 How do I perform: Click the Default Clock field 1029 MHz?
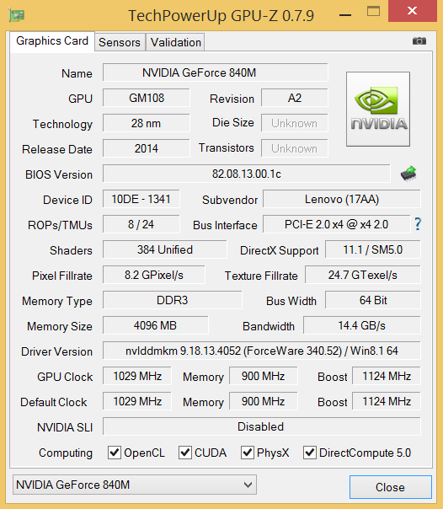(x=137, y=401)
